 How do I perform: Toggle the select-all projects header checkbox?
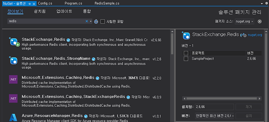click(x=186, y=53)
